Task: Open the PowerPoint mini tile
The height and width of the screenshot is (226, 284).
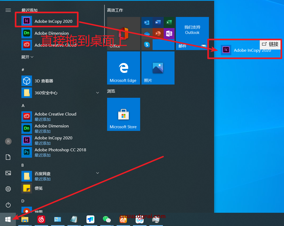Action: coord(158,34)
